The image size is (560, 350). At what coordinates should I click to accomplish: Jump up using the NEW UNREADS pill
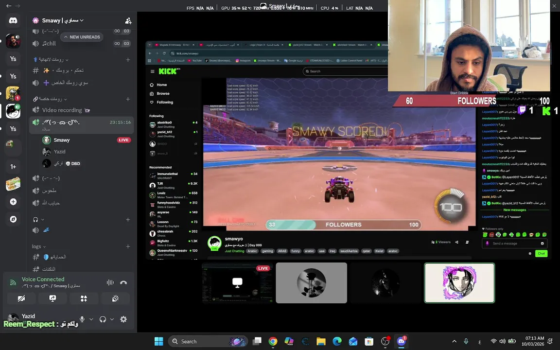tap(82, 37)
